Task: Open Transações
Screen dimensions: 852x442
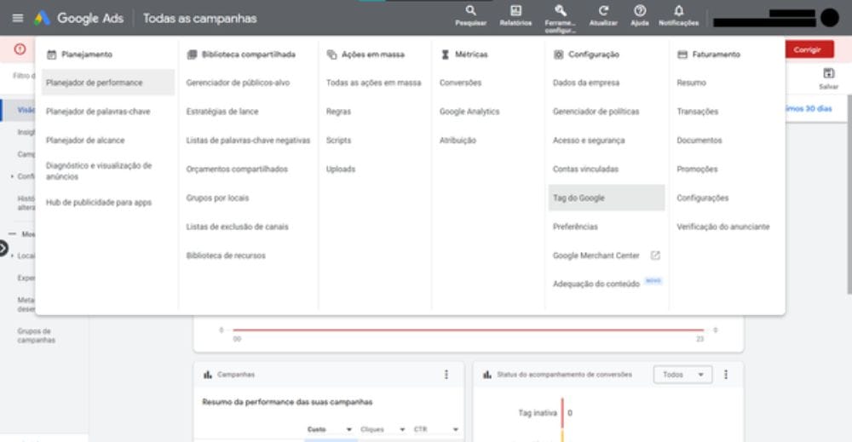Action: click(697, 112)
